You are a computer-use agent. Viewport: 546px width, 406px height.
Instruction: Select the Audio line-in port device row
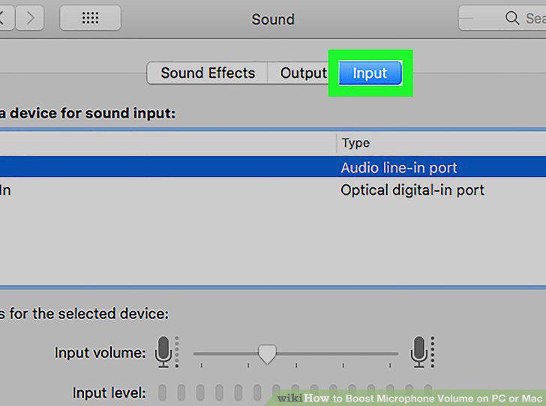coord(273,167)
